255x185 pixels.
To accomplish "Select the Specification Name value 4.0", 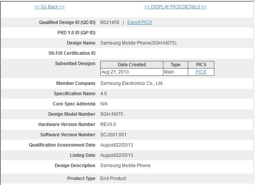I will 103,94.
